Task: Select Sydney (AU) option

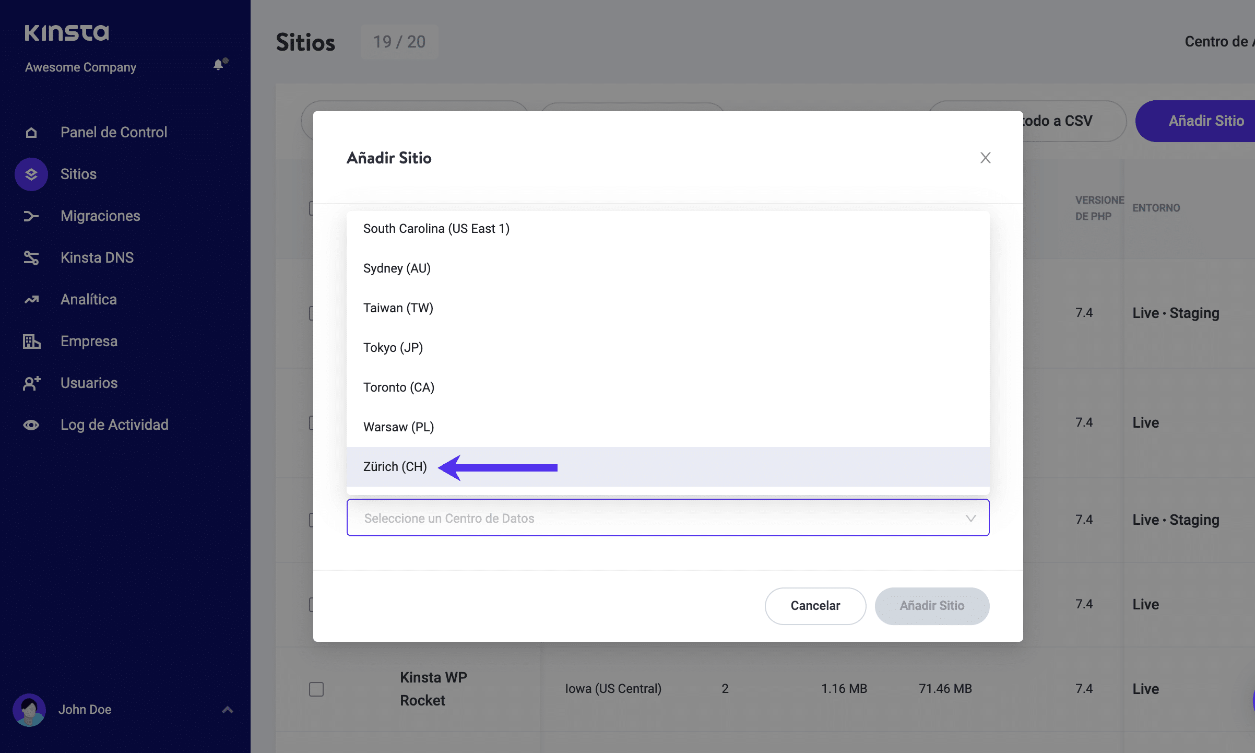Action: 397,268
